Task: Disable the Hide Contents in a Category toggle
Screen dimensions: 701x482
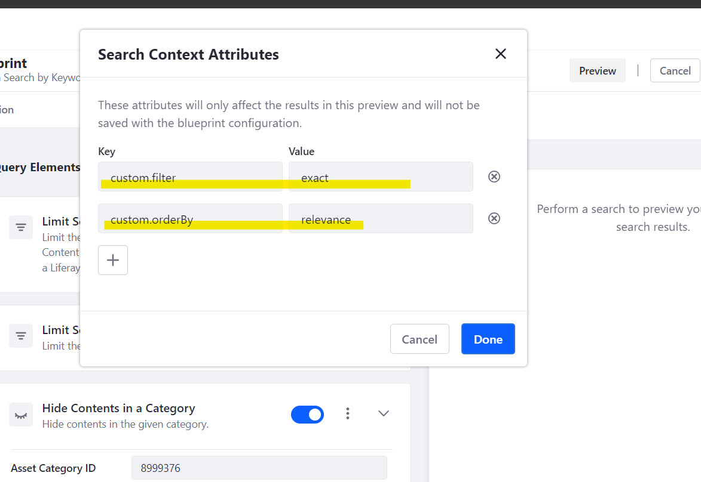Action: pos(307,414)
